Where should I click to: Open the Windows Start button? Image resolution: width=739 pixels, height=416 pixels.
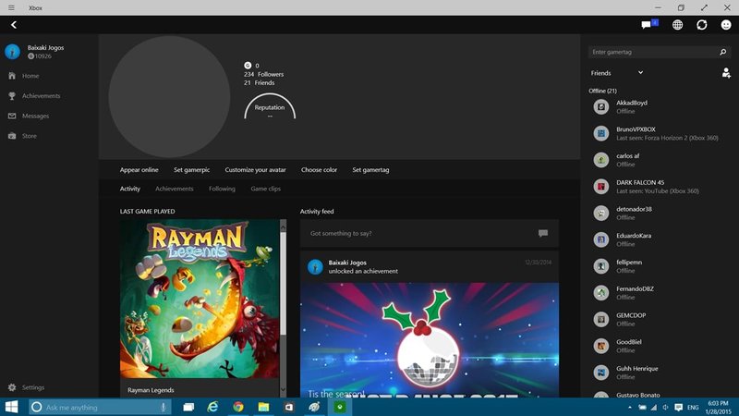pos(11,407)
